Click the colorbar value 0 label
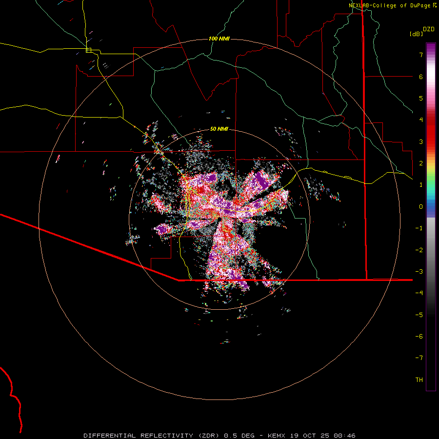Viewport: 439px width, 439px height. coord(421,207)
